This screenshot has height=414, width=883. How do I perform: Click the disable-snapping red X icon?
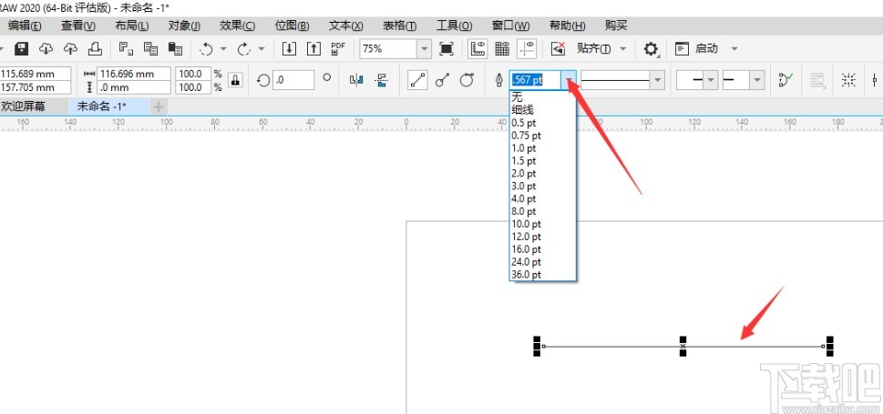click(558, 49)
